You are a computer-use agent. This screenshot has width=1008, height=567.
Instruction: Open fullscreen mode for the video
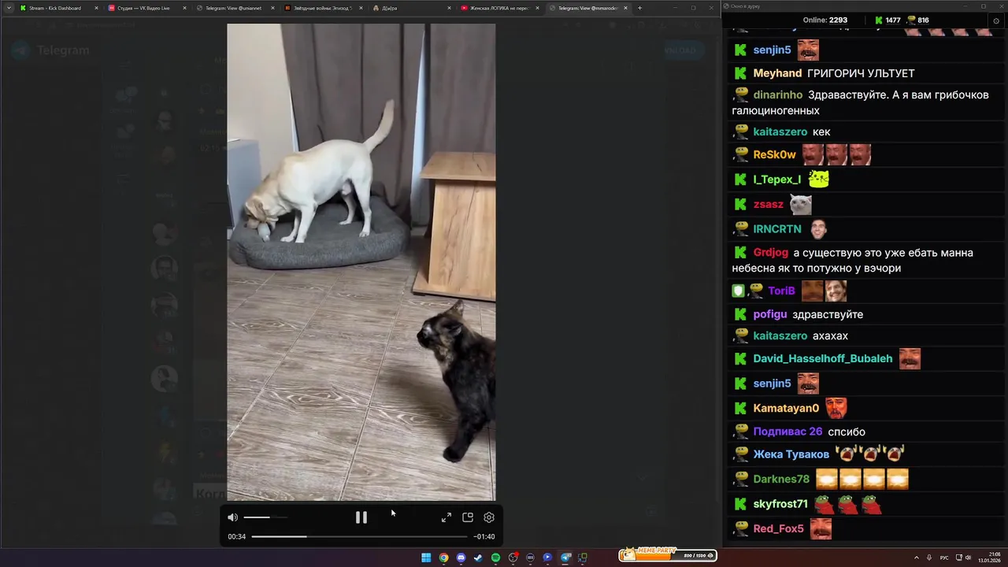point(447,517)
